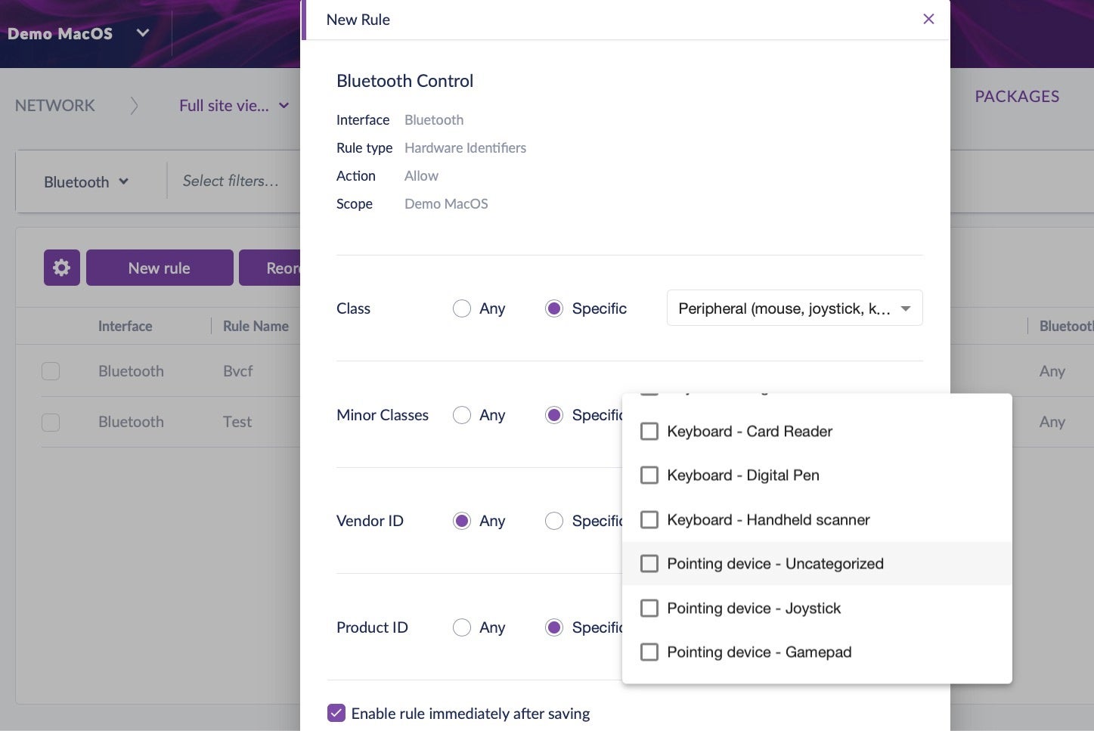Viewport: 1094px width, 731px height.
Task: Uncheck Enable rule immediately after saving
Action: point(336,713)
